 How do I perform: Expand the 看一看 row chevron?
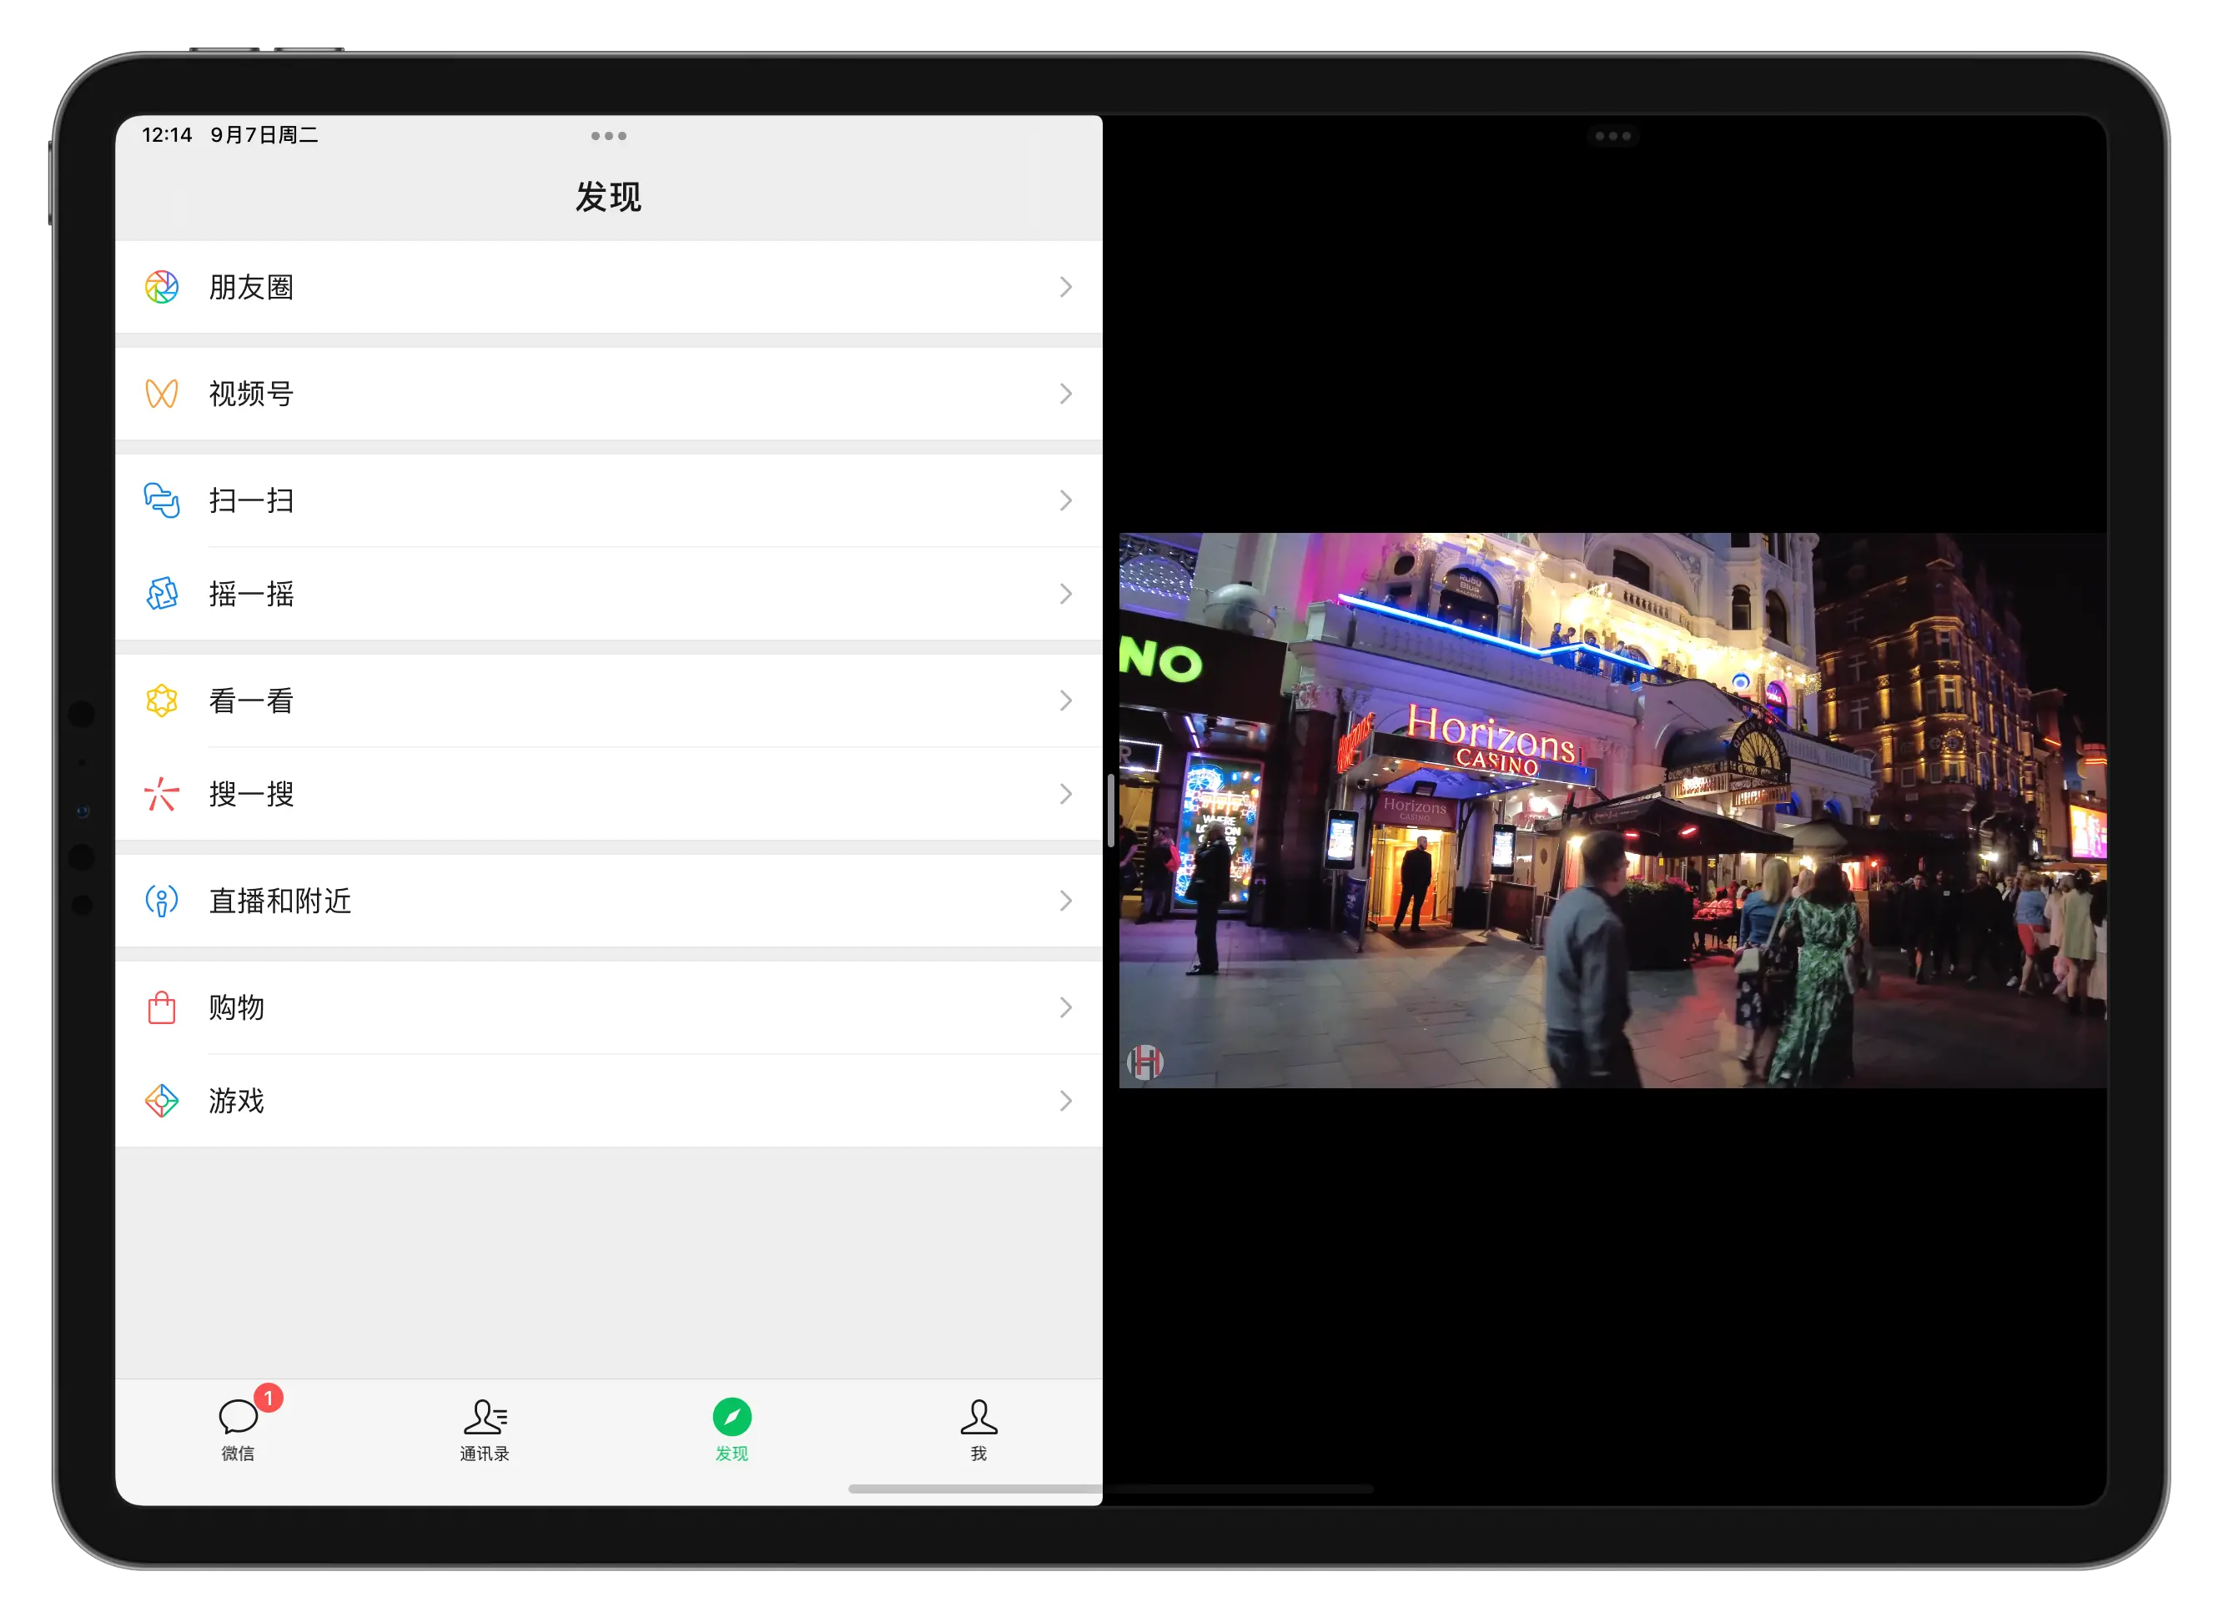[1066, 701]
